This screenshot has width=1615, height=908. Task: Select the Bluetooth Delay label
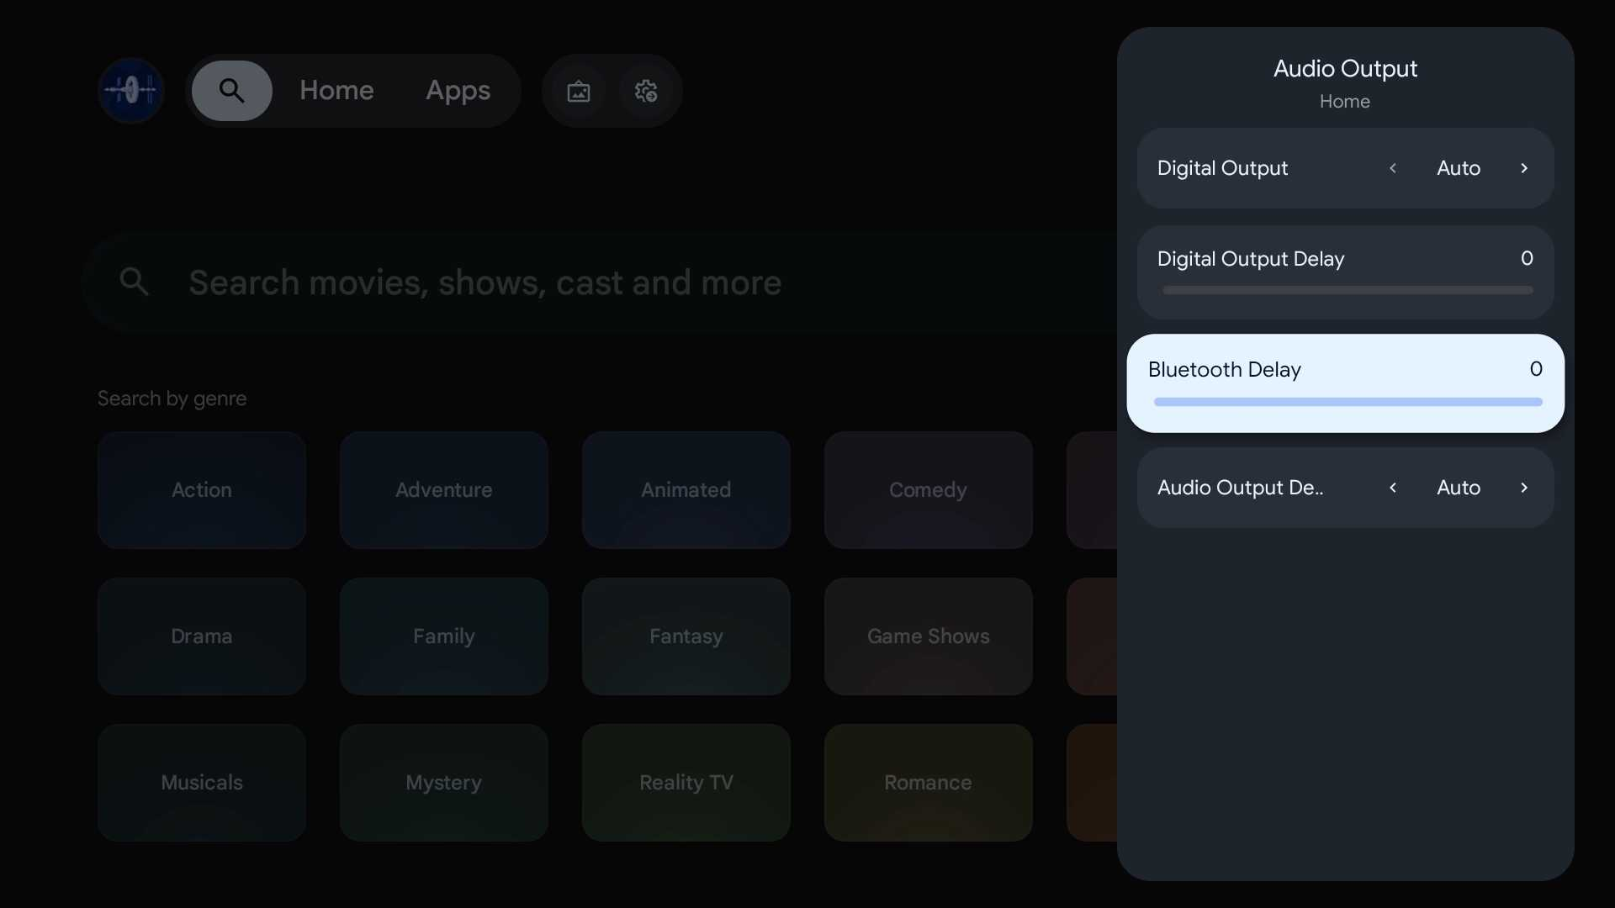coord(1224,369)
